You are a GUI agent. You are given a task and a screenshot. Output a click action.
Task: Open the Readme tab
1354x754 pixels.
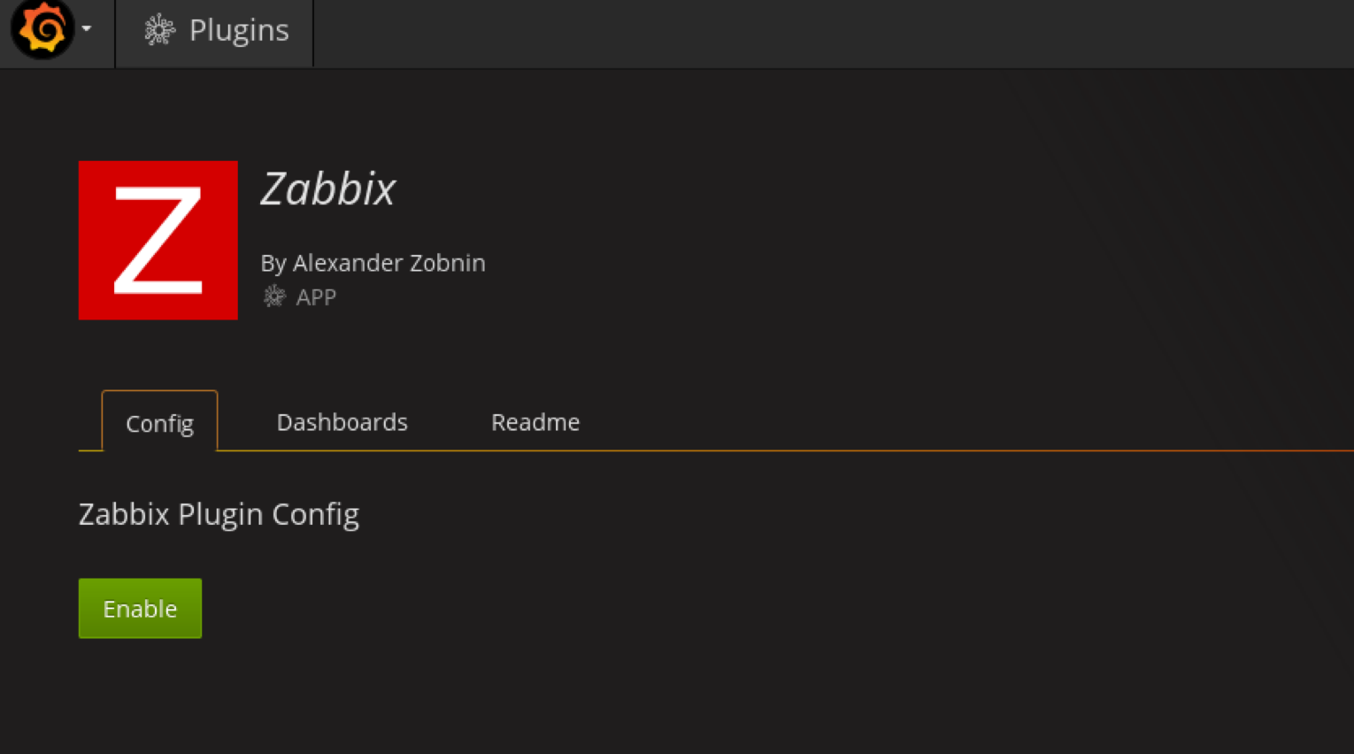coord(535,422)
